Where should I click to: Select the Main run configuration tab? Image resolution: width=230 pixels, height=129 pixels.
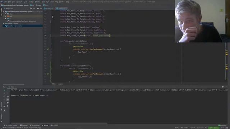click(12, 87)
